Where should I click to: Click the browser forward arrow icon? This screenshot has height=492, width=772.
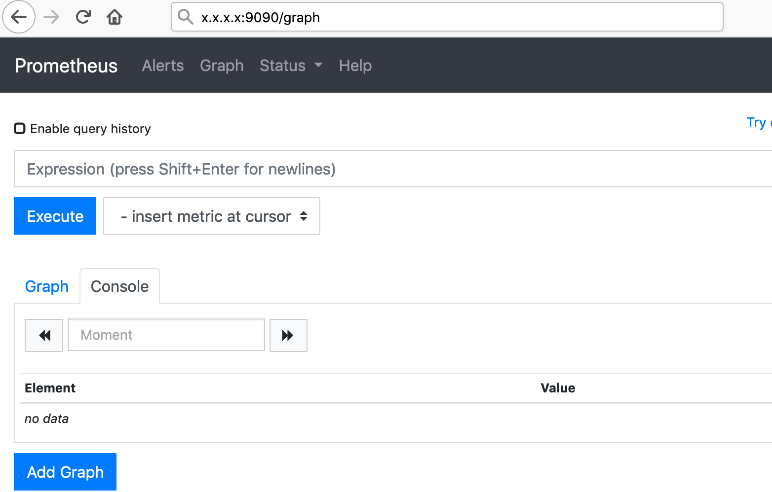[x=51, y=17]
